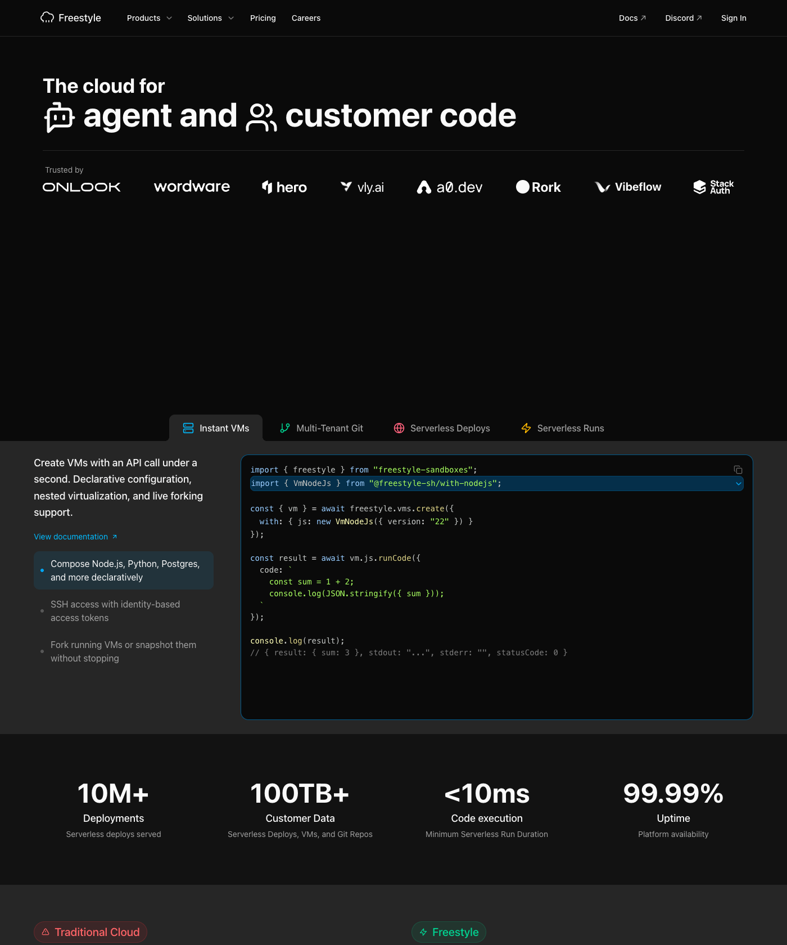This screenshot has height=945, width=787.
Task: Click the green Freestyle badge
Action: [449, 932]
